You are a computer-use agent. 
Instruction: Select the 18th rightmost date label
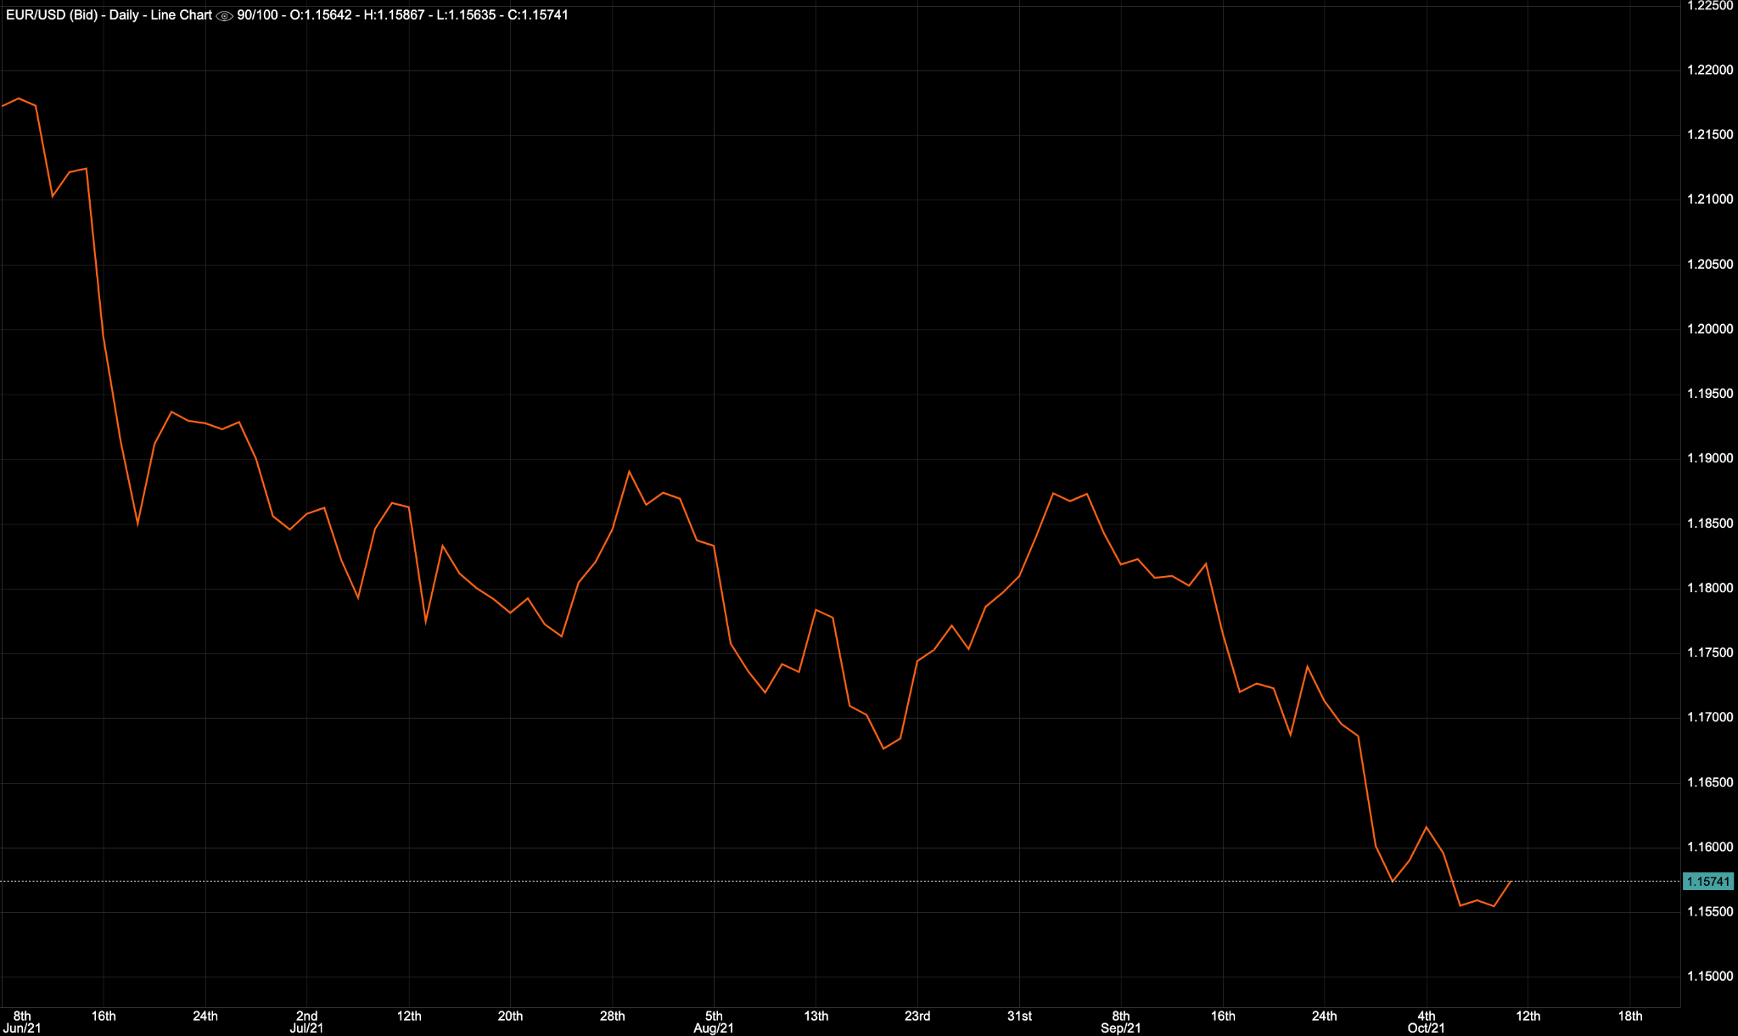[x=1632, y=1015]
